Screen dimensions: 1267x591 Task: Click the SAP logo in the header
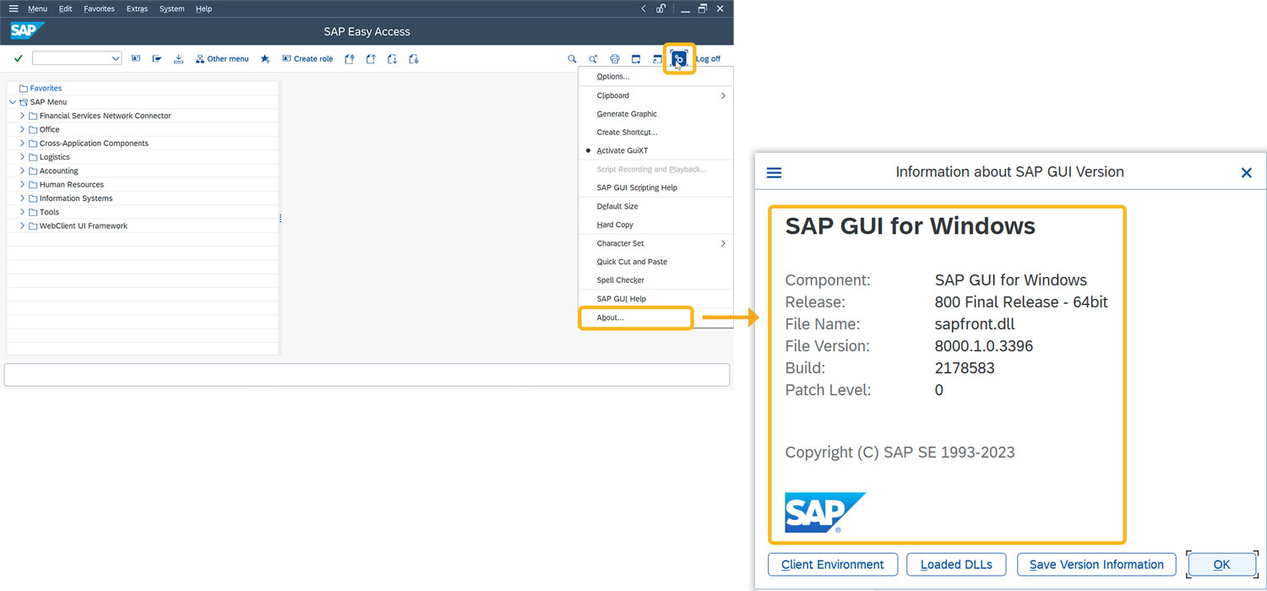27,31
